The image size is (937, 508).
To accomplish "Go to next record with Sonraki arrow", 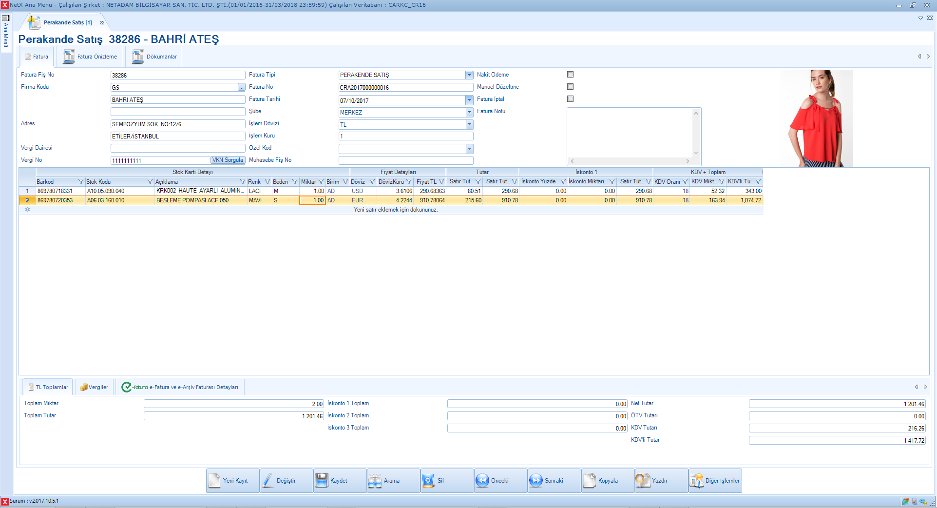I will tap(535, 481).
